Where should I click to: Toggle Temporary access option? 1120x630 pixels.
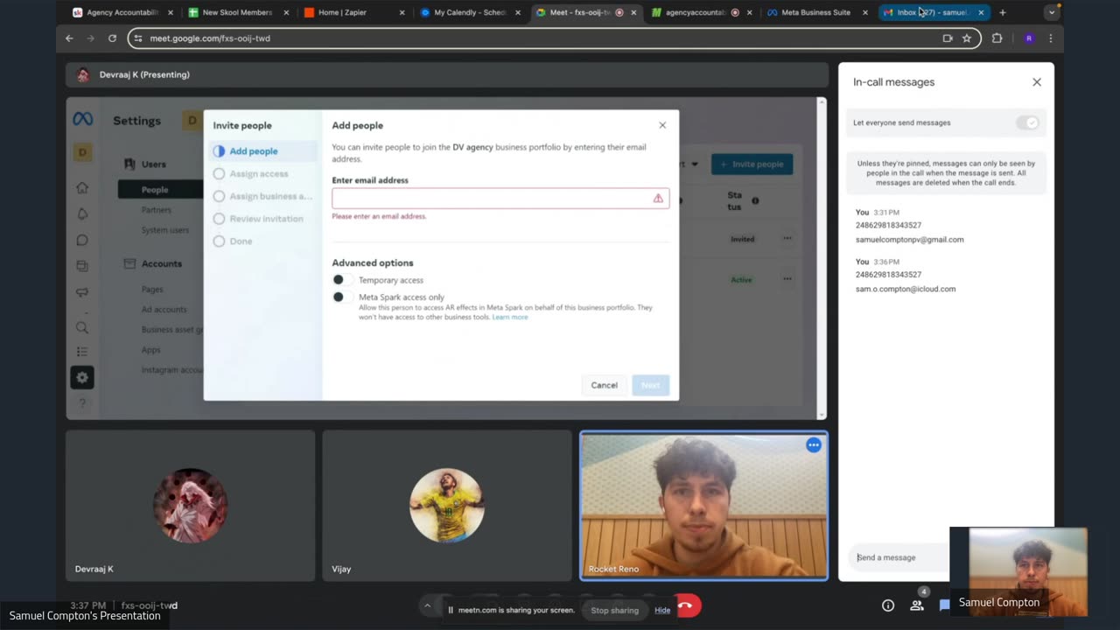pos(343,280)
